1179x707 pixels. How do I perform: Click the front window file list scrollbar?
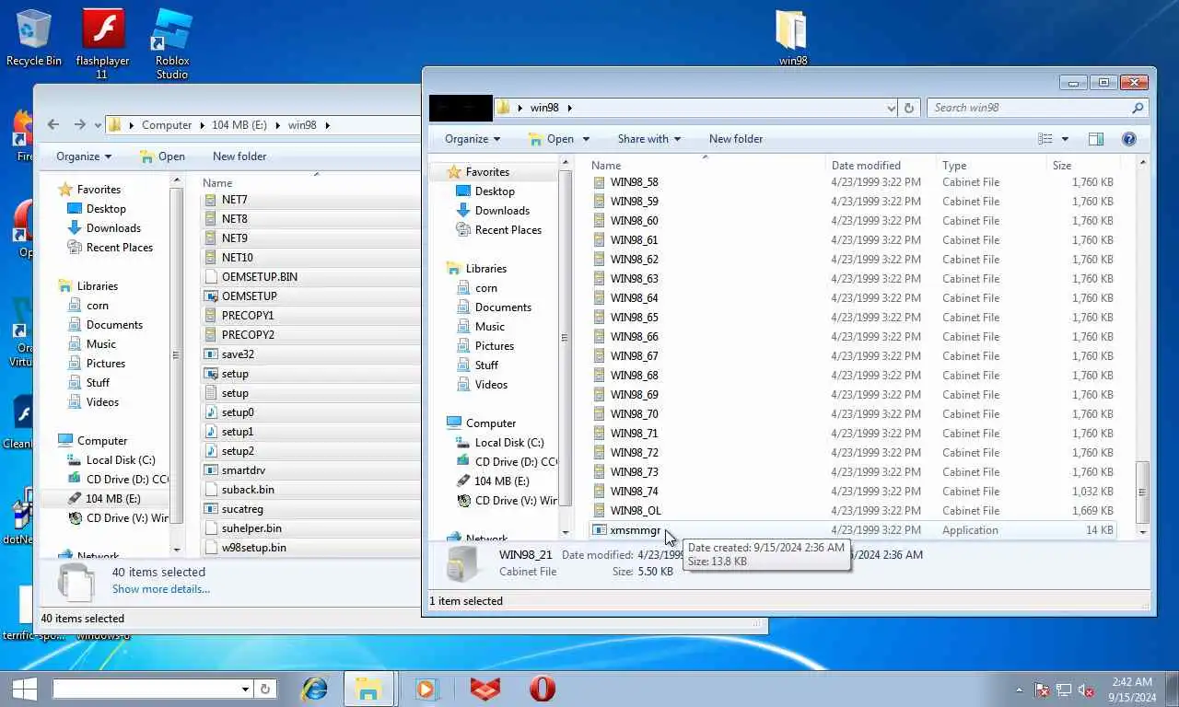[1143, 492]
